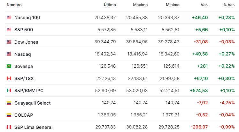The height and width of the screenshot is (132, 239).
Task: Sort by the Máximo column header
Action: [140, 5]
